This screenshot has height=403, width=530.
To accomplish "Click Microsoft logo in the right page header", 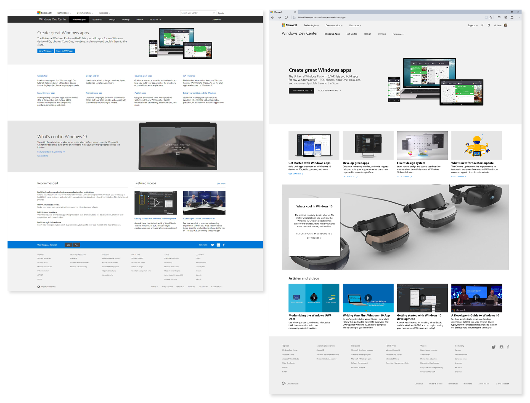I will pyautogui.click(x=289, y=25).
